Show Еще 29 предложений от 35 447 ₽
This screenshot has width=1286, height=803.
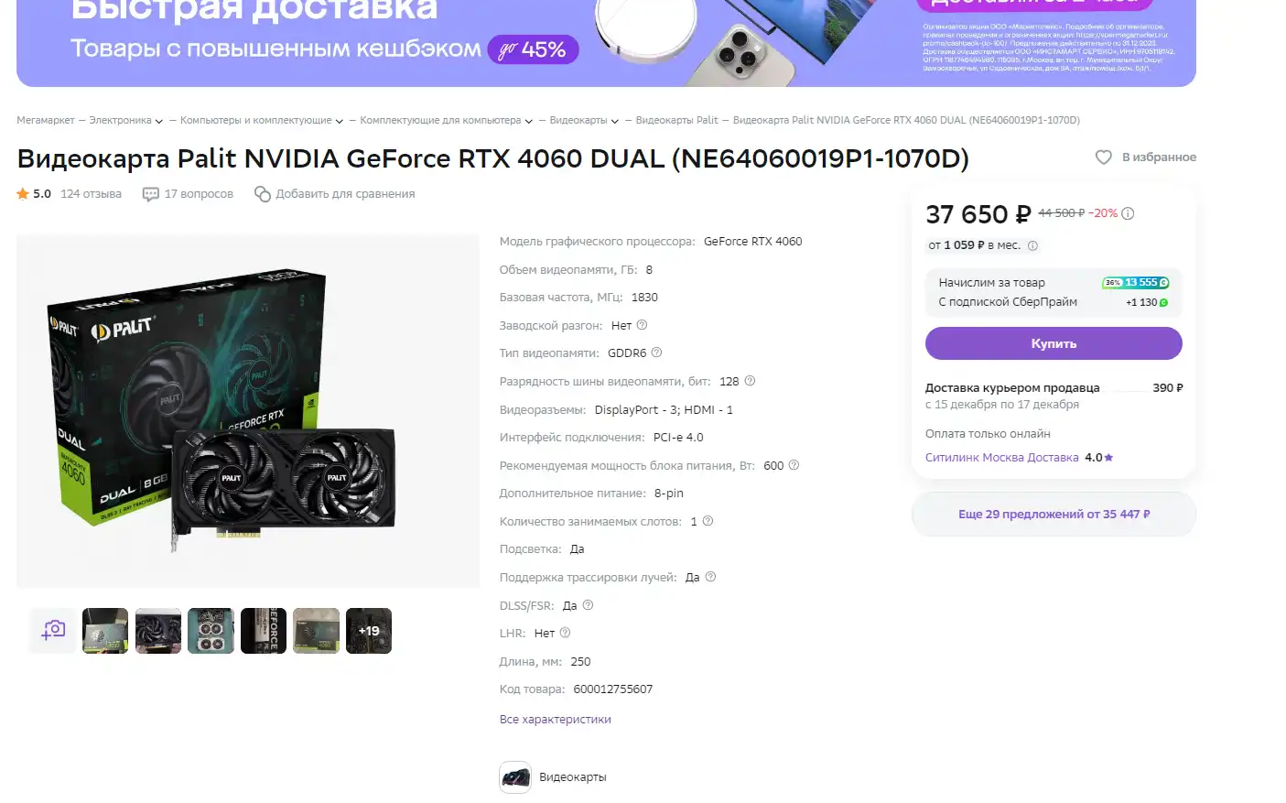1054,515
